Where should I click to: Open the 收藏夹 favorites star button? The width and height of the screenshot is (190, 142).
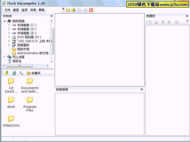coord(34,73)
